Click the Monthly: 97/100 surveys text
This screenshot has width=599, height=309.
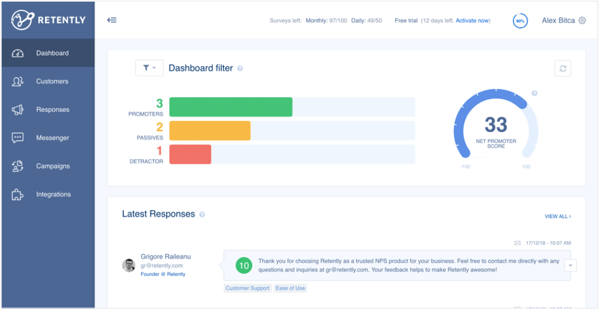pos(326,20)
